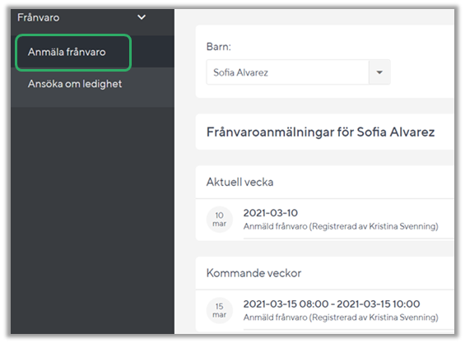Click Registrerad av Kristina Svenning in 10 mar row
This screenshot has height=343, width=465.
click(374, 226)
